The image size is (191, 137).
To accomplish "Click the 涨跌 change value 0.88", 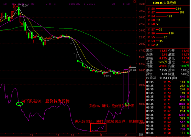I will (x=164, y=55).
